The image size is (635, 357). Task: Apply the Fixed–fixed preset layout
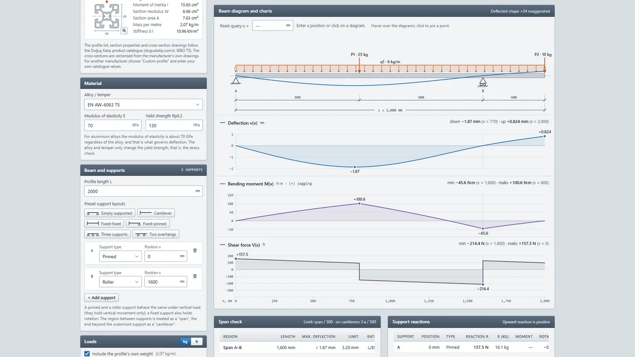pos(104,224)
